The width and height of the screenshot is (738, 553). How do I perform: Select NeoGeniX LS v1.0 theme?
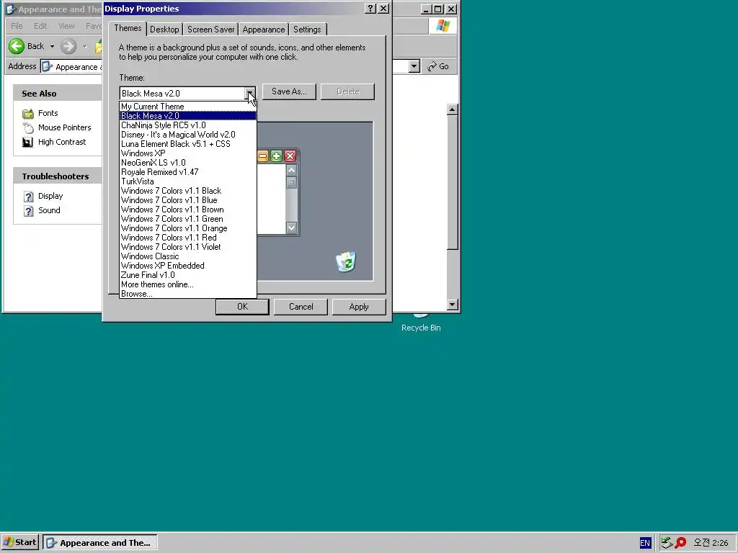click(x=188, y=163)
